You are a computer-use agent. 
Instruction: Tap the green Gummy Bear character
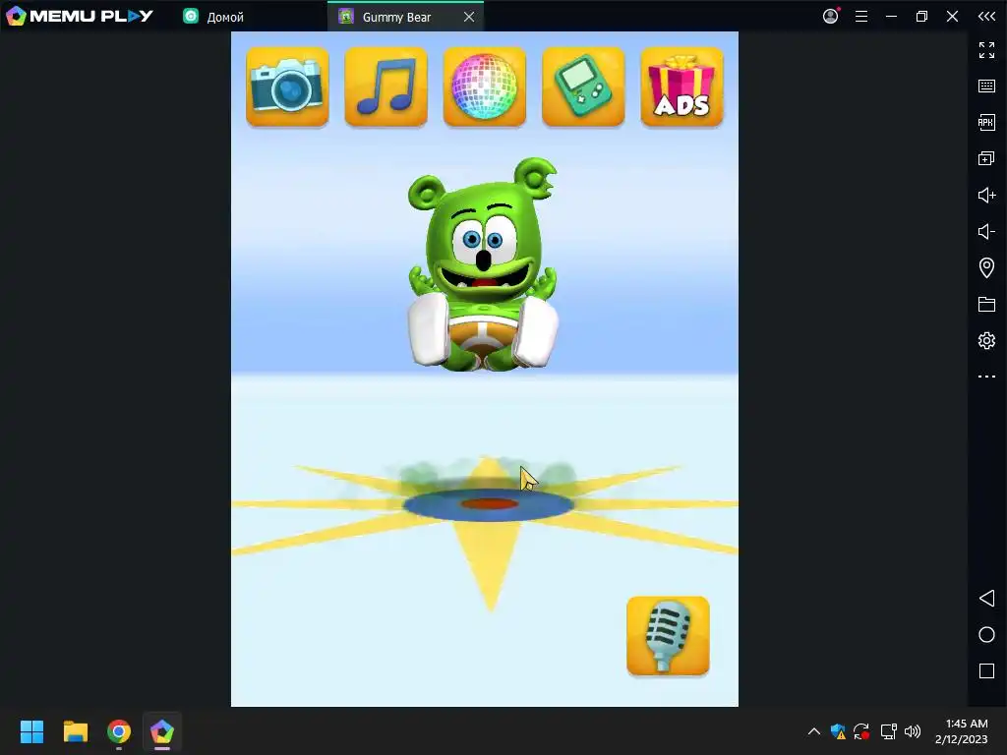(x=483, y=264)
